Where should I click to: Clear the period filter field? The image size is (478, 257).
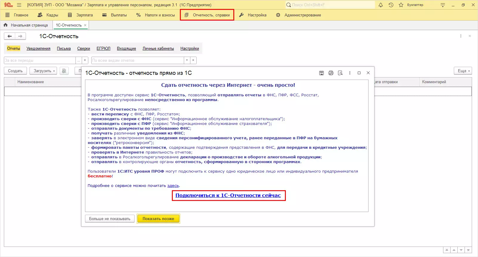[85, 60]
